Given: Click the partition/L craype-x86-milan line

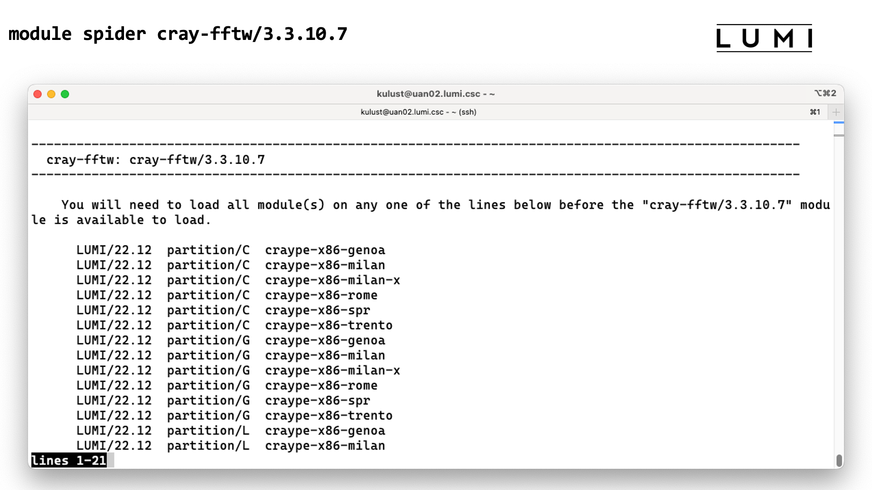Looking at the screenshot, I should (x=230, y=446).
